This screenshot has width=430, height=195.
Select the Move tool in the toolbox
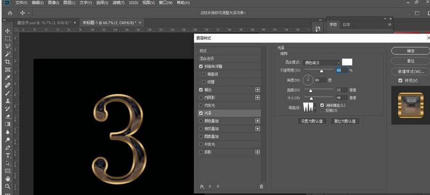(7, 31)
